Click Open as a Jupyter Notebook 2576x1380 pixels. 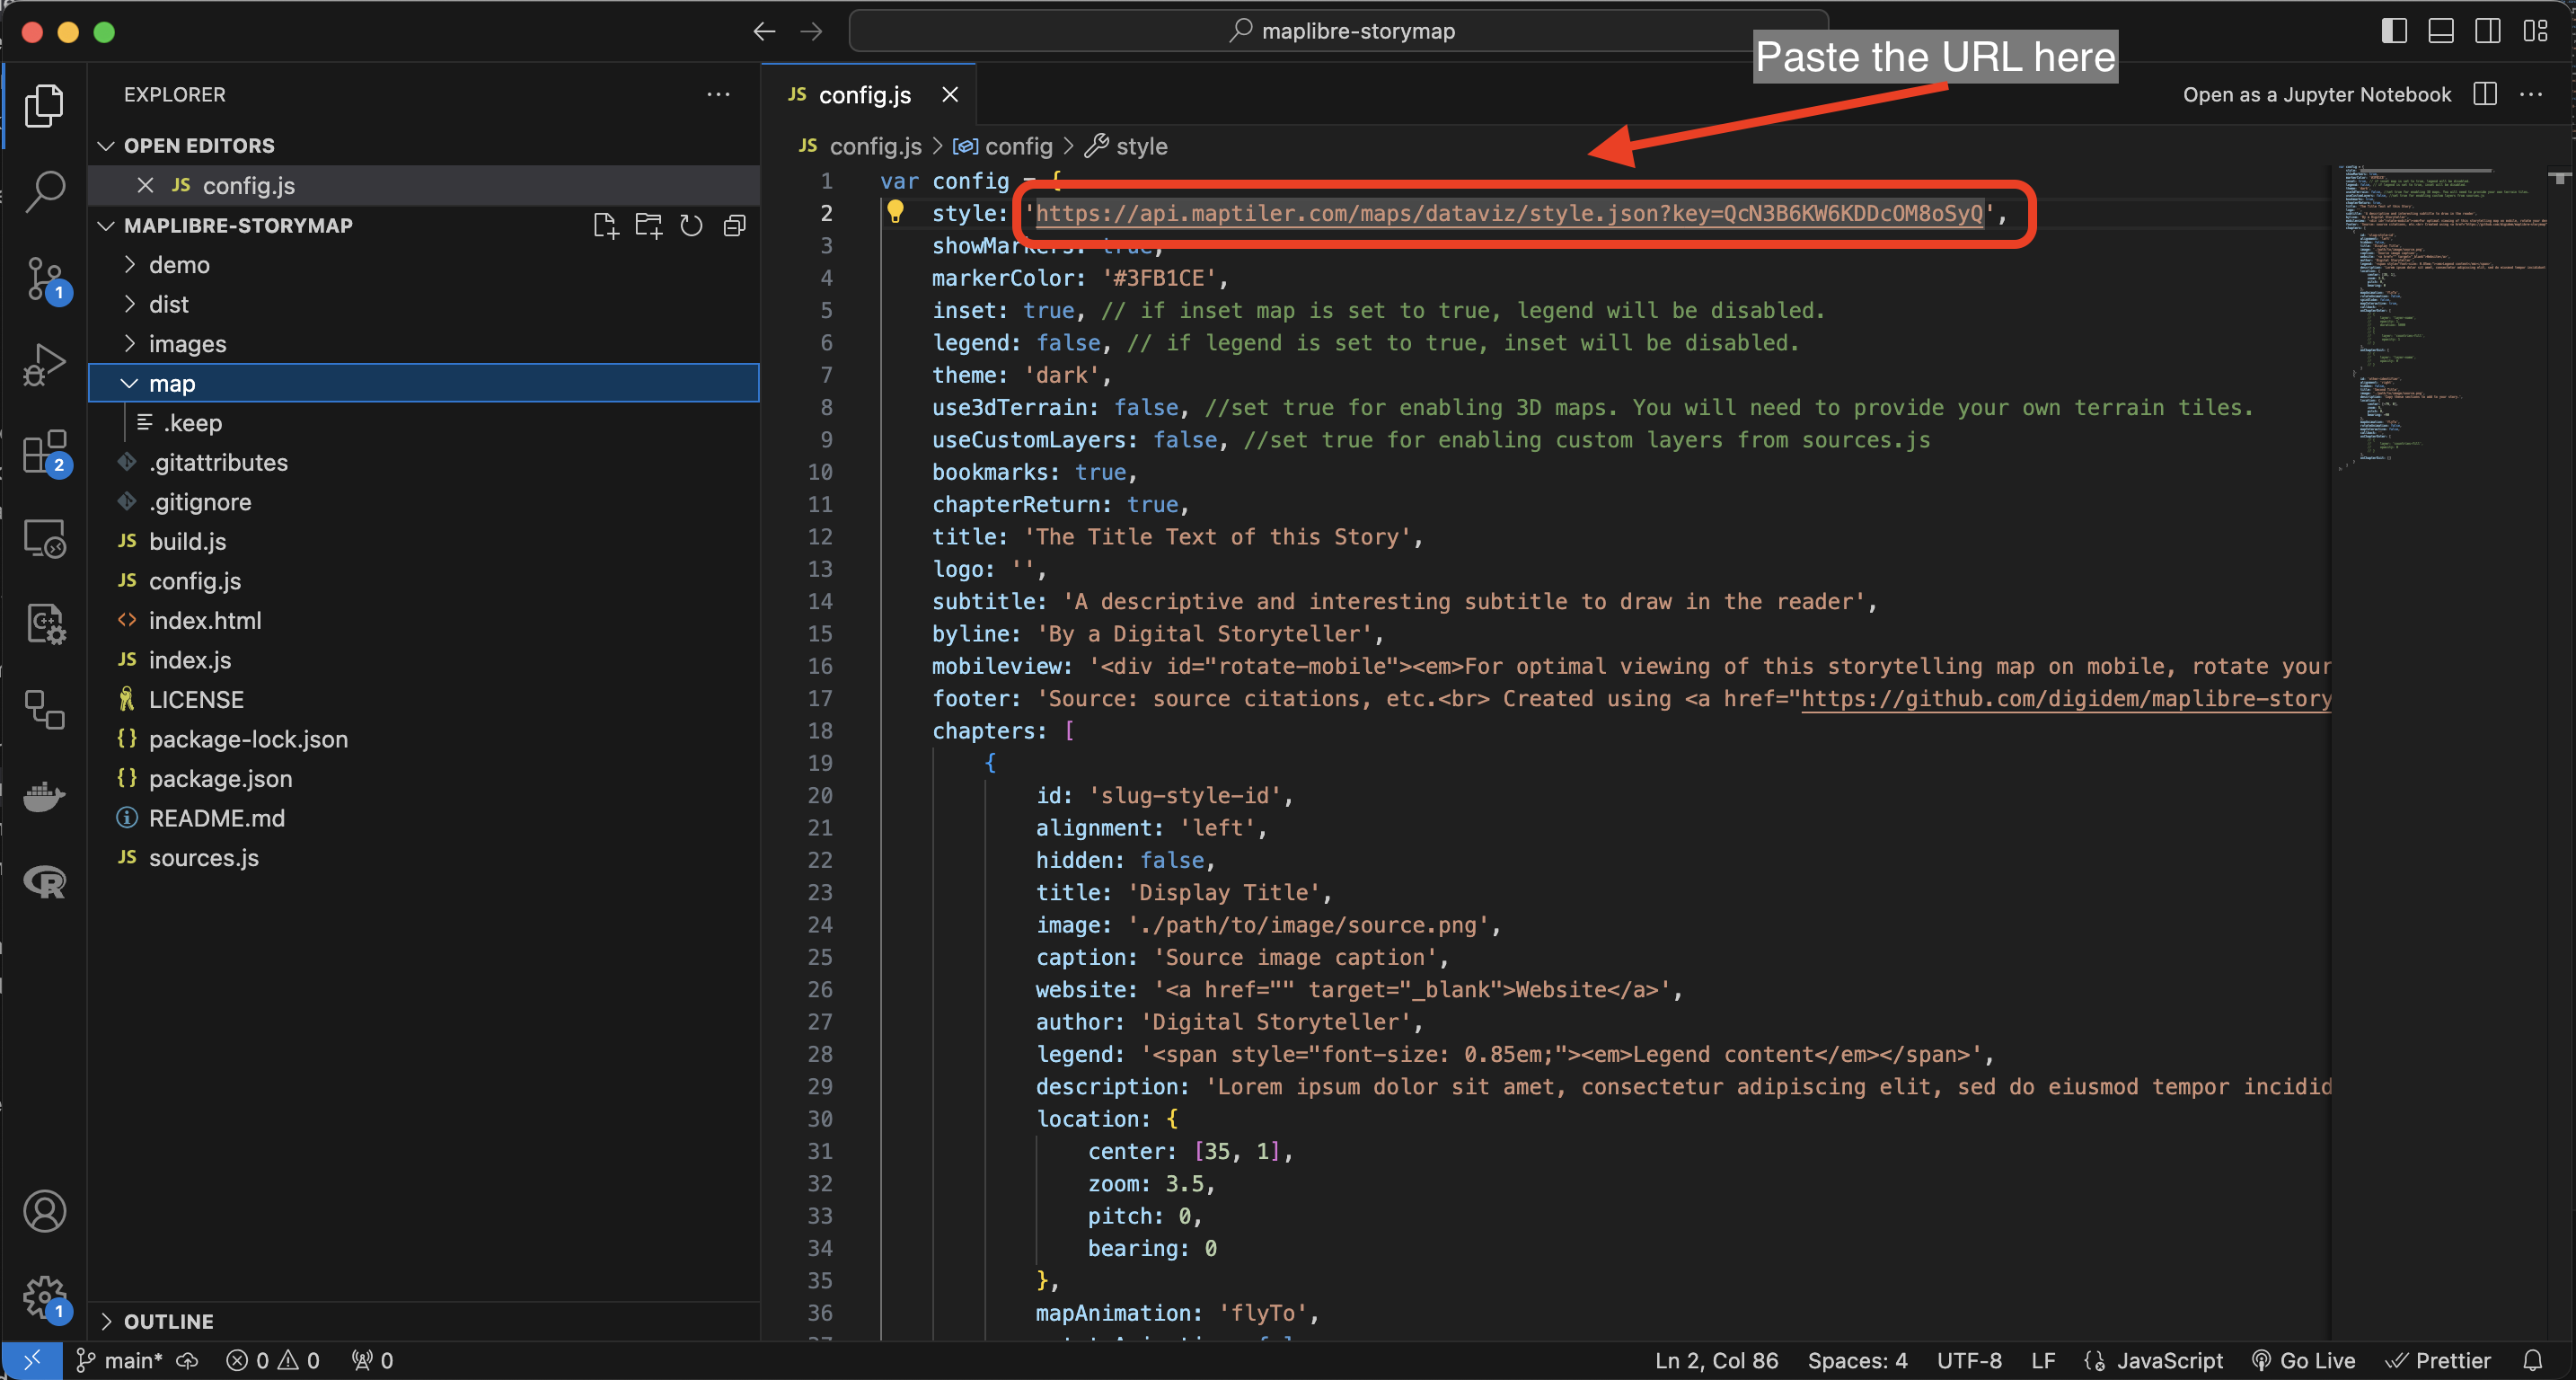[x=2316, y=95]
